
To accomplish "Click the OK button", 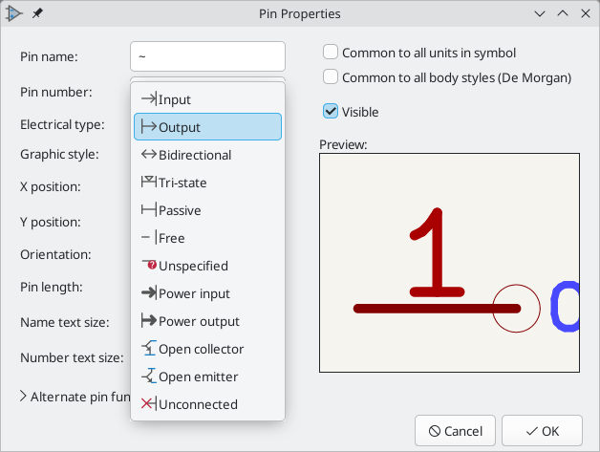I will click(542, 430).
